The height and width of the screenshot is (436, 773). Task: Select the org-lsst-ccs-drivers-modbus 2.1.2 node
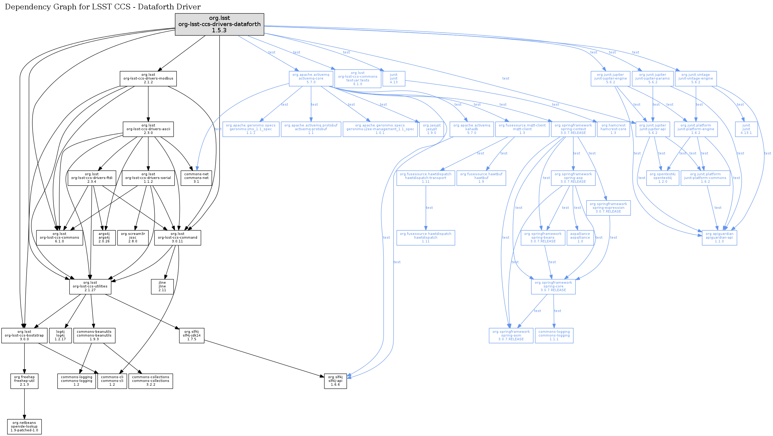tap(148, 79)
